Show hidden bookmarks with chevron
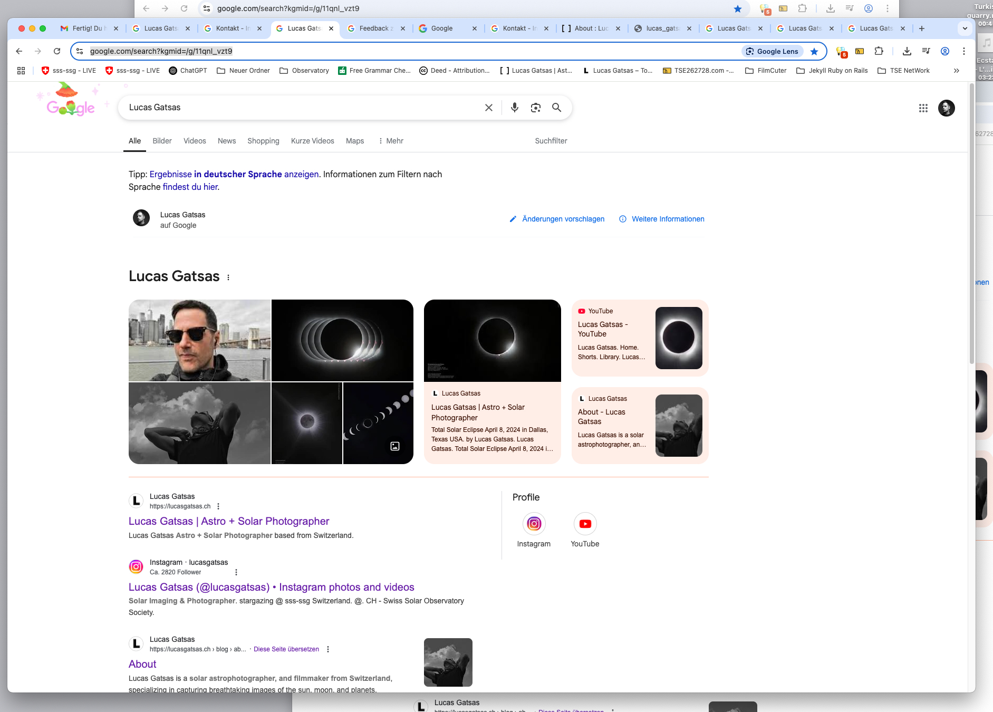Screen dimensions: 993x712 [956, 71]
